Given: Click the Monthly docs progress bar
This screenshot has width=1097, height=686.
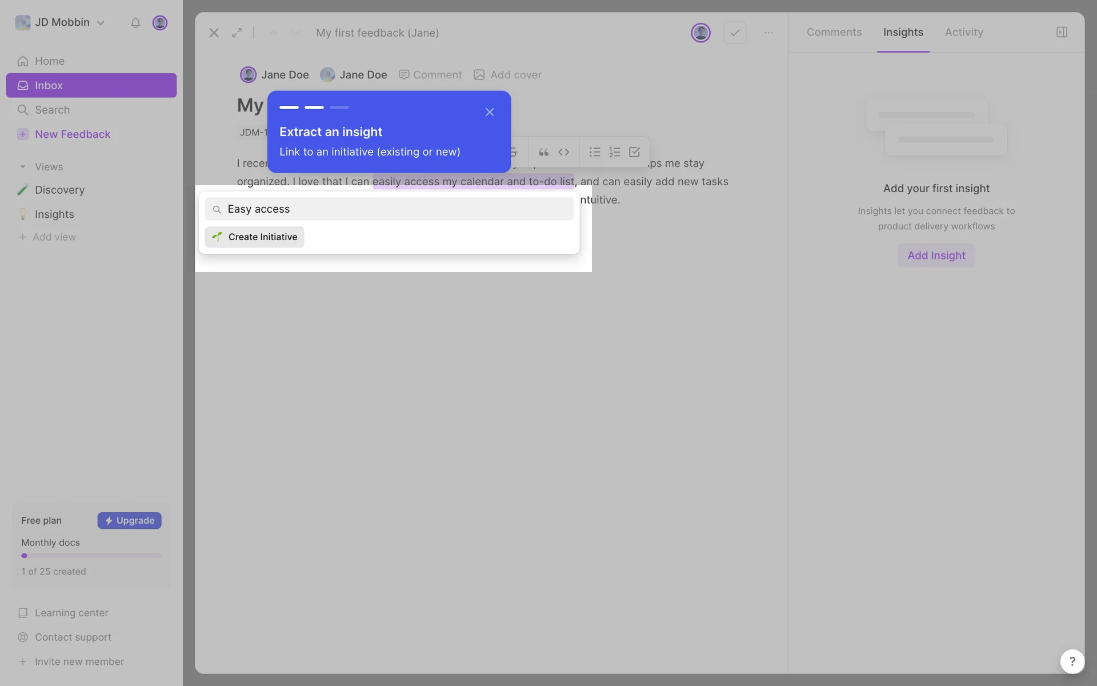Looking at the screenshot, I should click(x=91, y=556).
